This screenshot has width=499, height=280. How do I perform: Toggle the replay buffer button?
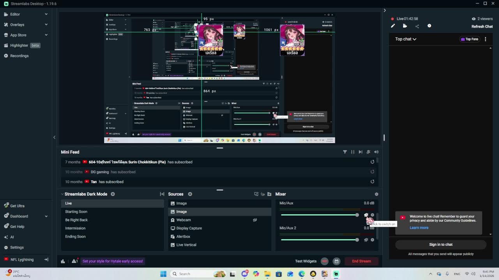click(337, 261)
